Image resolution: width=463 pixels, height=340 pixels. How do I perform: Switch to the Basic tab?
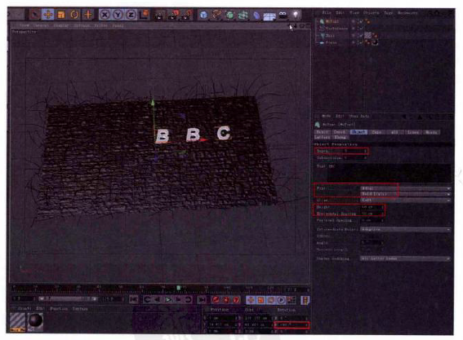[x=323, y=132]
